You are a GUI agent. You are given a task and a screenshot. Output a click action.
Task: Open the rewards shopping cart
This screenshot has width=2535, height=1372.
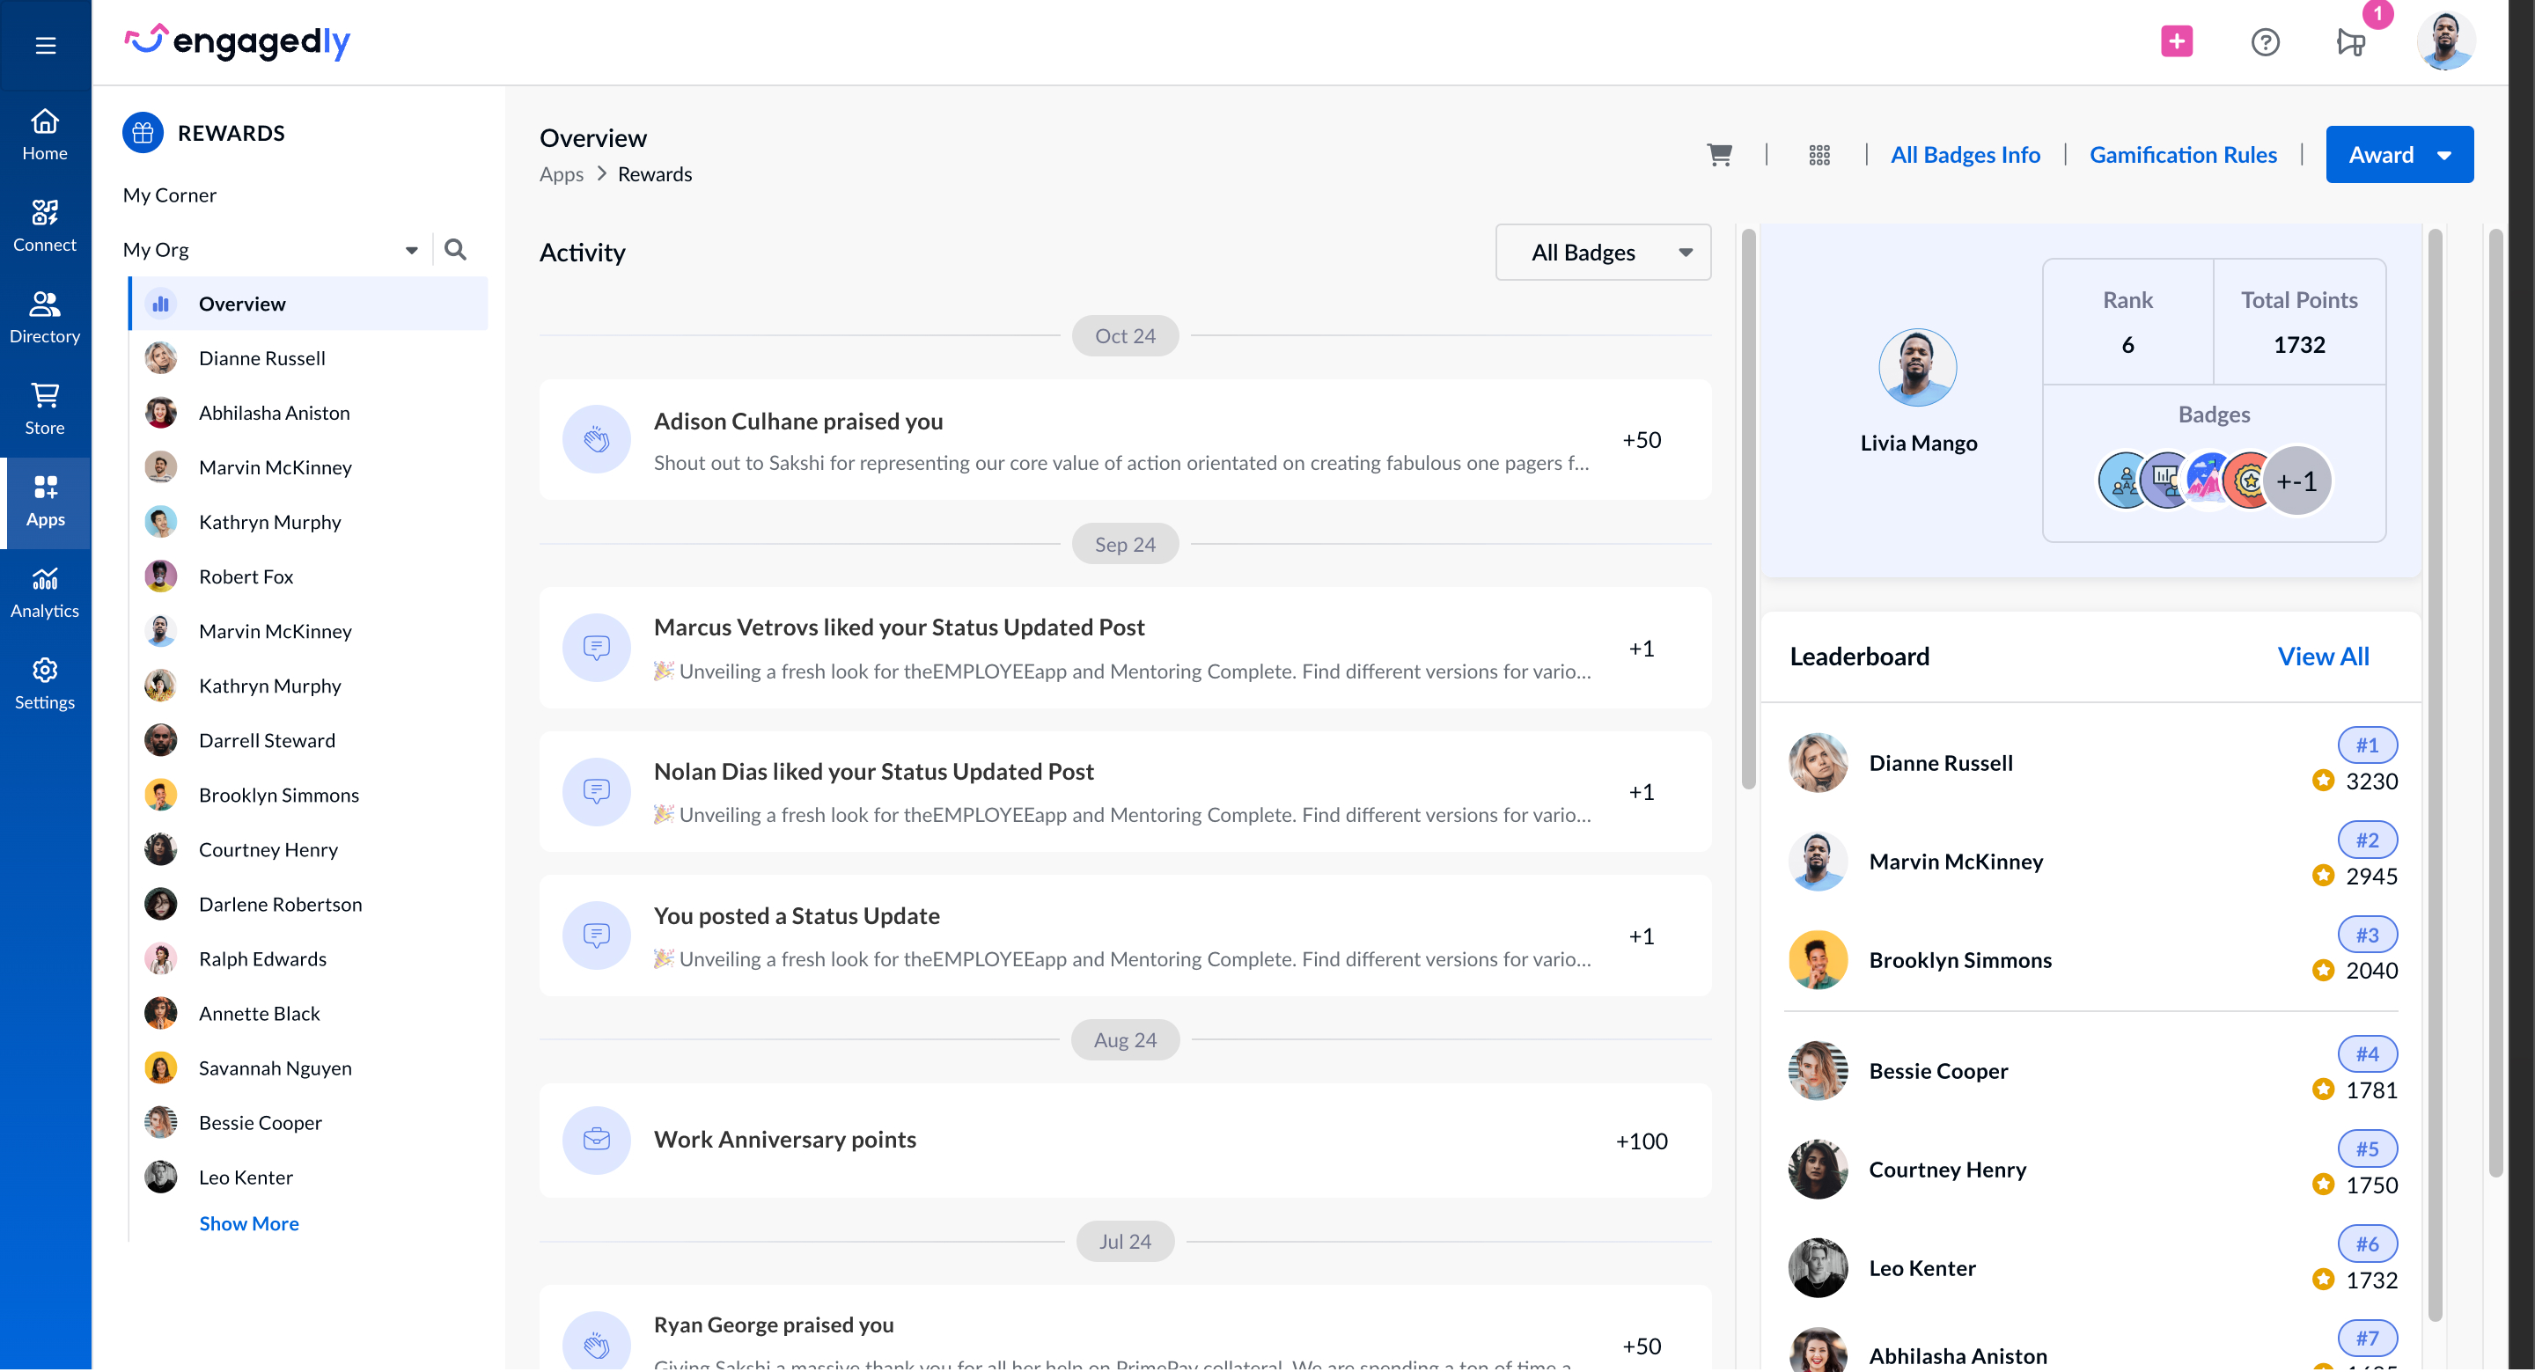[1719, 155]
